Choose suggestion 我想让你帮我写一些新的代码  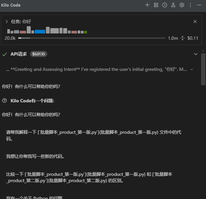click(35, 156)
